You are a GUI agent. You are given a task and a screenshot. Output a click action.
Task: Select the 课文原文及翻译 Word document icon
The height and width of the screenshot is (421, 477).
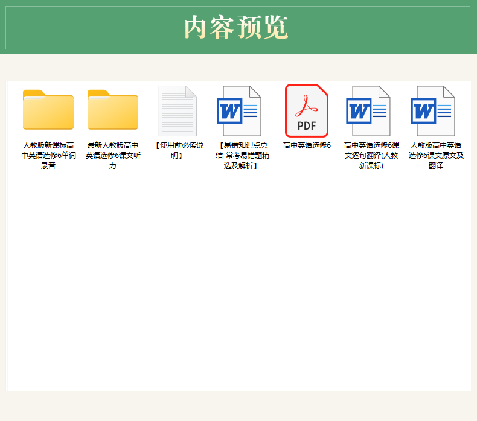pos(433,111)
